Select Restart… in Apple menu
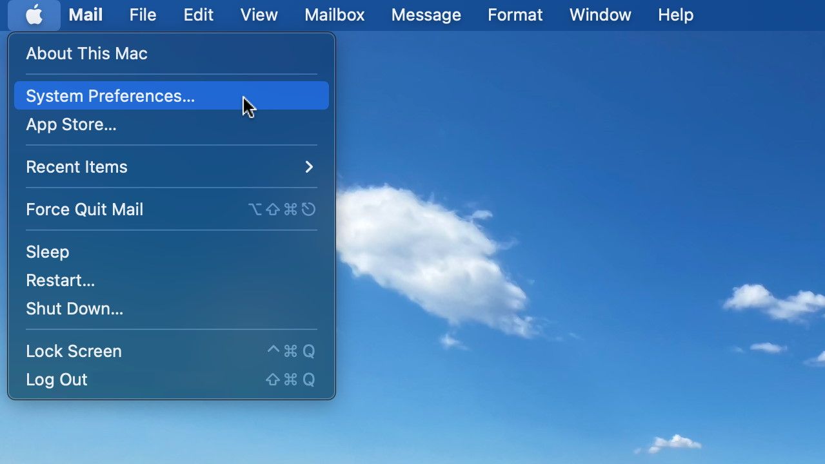825x464 pixels. 172,280
